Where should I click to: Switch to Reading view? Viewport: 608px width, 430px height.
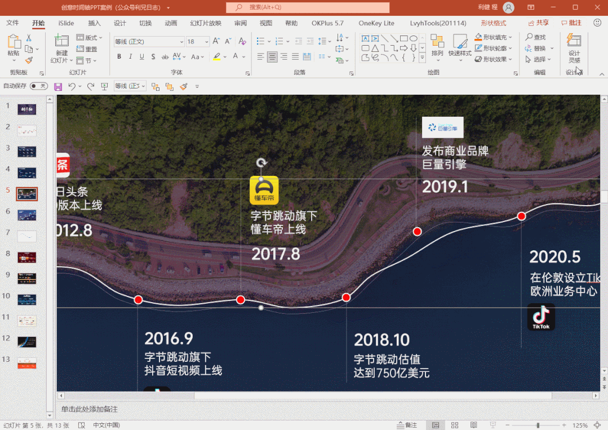[x=474, y=425]
